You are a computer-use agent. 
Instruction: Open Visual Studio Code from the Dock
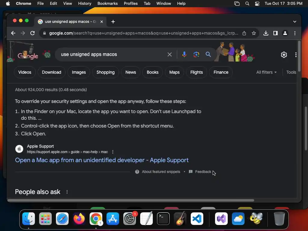[x=197, y=219]
